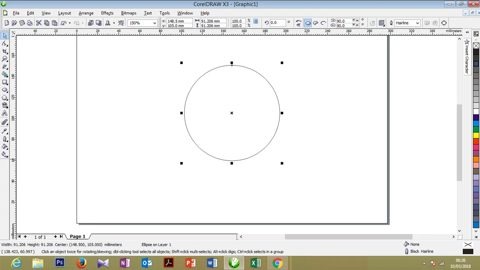Click the Print icon
480x270 pixels.
click(x=30, y=23)
